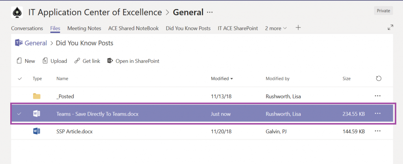Screen dimensions: 403x164
Task: Click the Just now modified time
Action: tap(221, 114)
